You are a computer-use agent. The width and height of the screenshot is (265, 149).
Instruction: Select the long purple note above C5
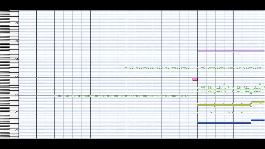pos(231,51)
